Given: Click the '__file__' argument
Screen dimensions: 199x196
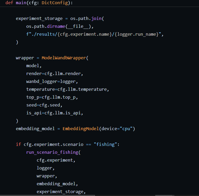Looking at the screenshot, I should pyautogui.click(x=78, y=27).
